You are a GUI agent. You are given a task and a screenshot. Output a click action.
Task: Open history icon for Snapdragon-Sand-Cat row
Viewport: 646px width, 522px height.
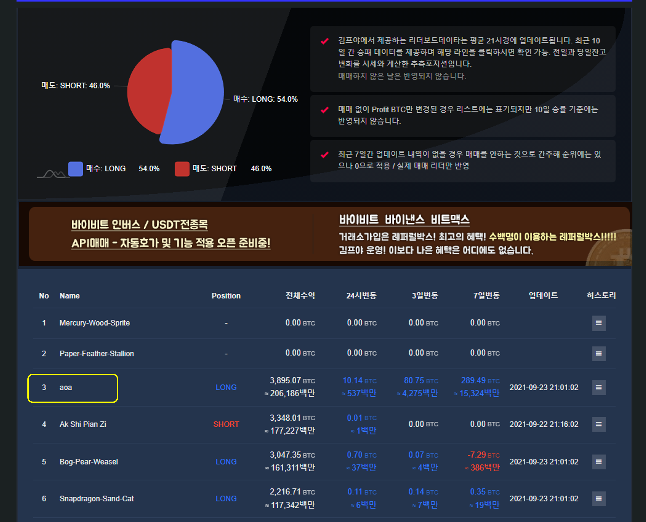(x=598, y=499)
